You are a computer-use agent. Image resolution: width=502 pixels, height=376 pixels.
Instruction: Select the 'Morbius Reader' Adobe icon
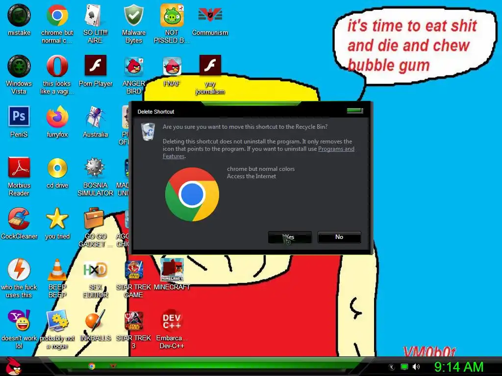19,177
